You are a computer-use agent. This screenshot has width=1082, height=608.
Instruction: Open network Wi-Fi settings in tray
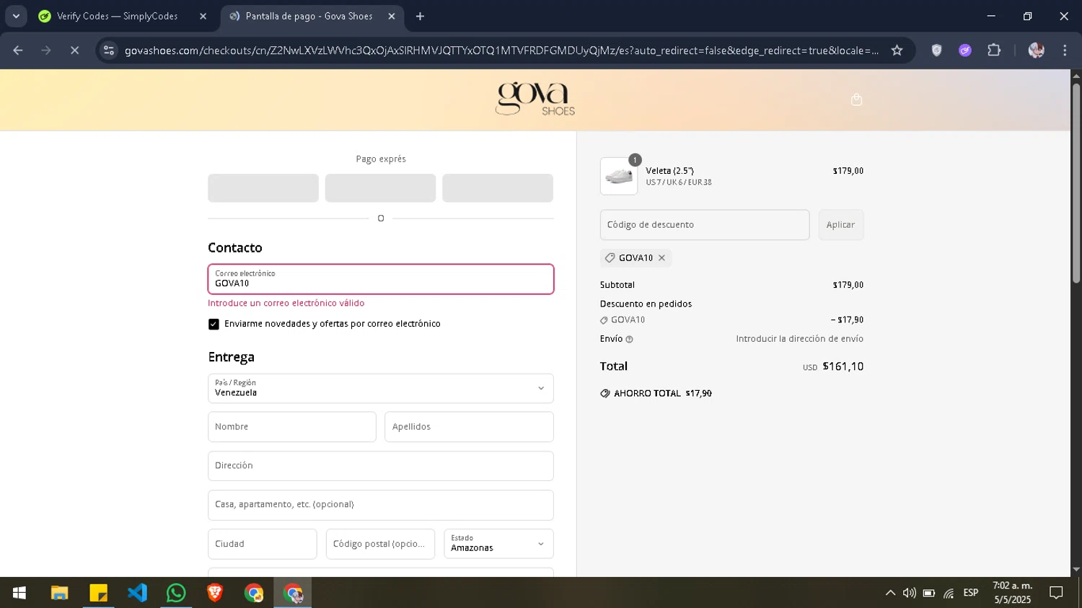point(949,593)
